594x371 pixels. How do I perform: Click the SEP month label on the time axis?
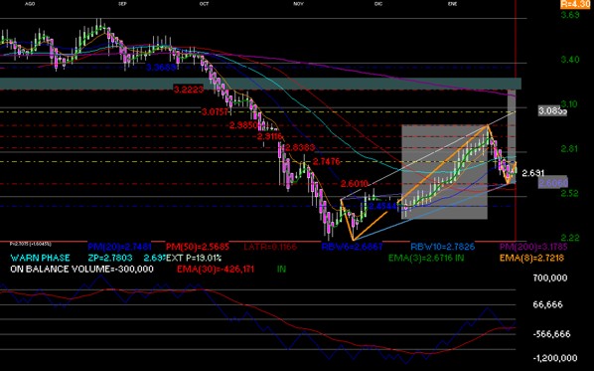point(122,4)
